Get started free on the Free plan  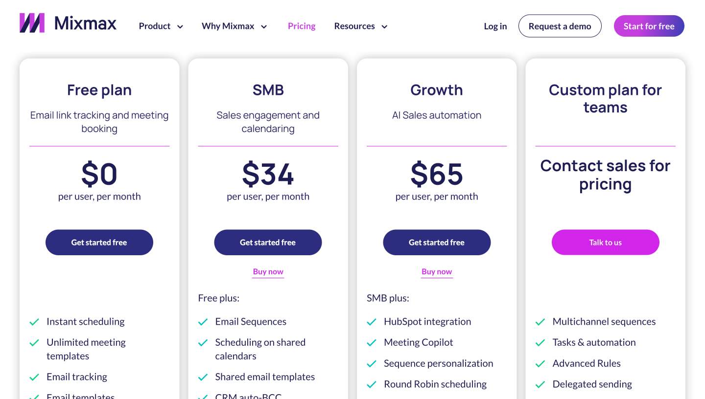(99, 242)
